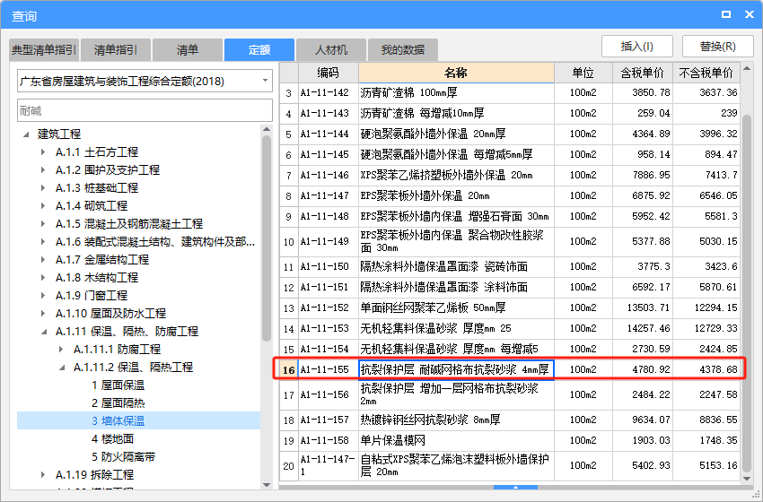This screenshot has height=502, width=763.
Task: Select row 硬泡聚氨酯外墙外保温 20mm厚
Action: tap(510, 134)
